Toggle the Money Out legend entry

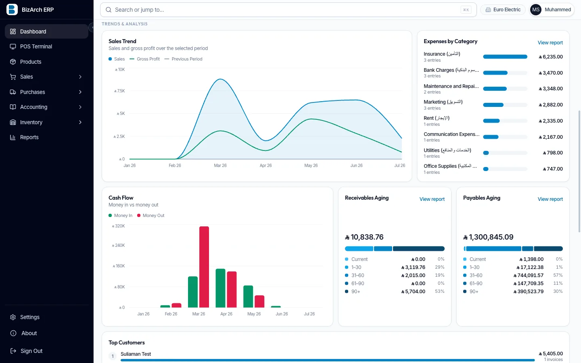point(150,215)
